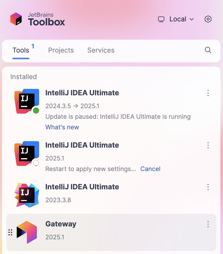Cancel the restart to apply new settings
Viewport: 223px width, 254px height.
coord(150,169)
